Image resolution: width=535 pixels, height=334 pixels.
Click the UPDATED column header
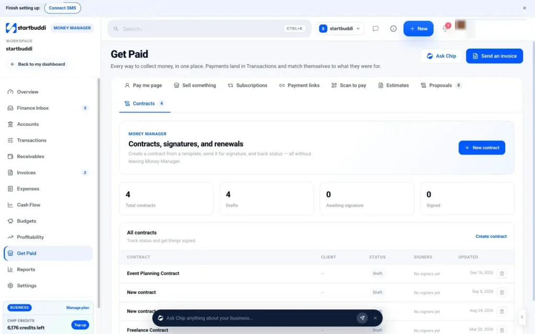click(x=468, y=257)
